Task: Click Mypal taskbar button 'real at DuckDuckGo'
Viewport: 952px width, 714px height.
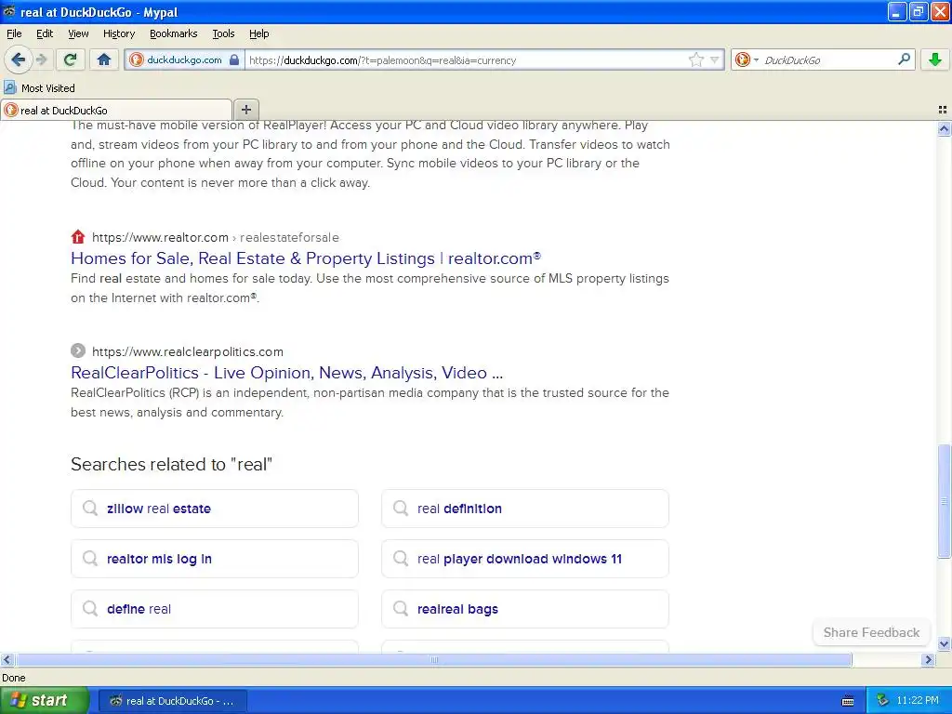Action: [x=172, y=701]
